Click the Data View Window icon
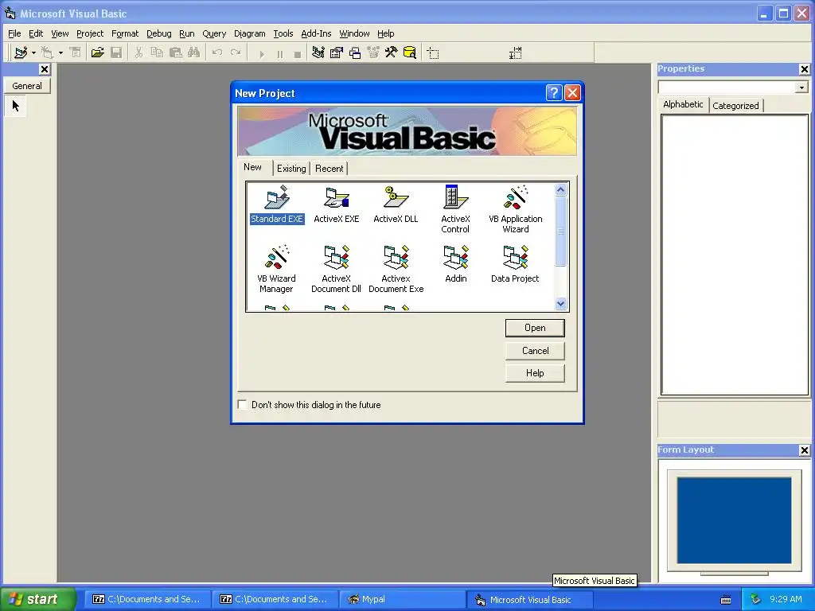Image resolution: width=815 pixels, height=611 pixels. pos(410,53)
